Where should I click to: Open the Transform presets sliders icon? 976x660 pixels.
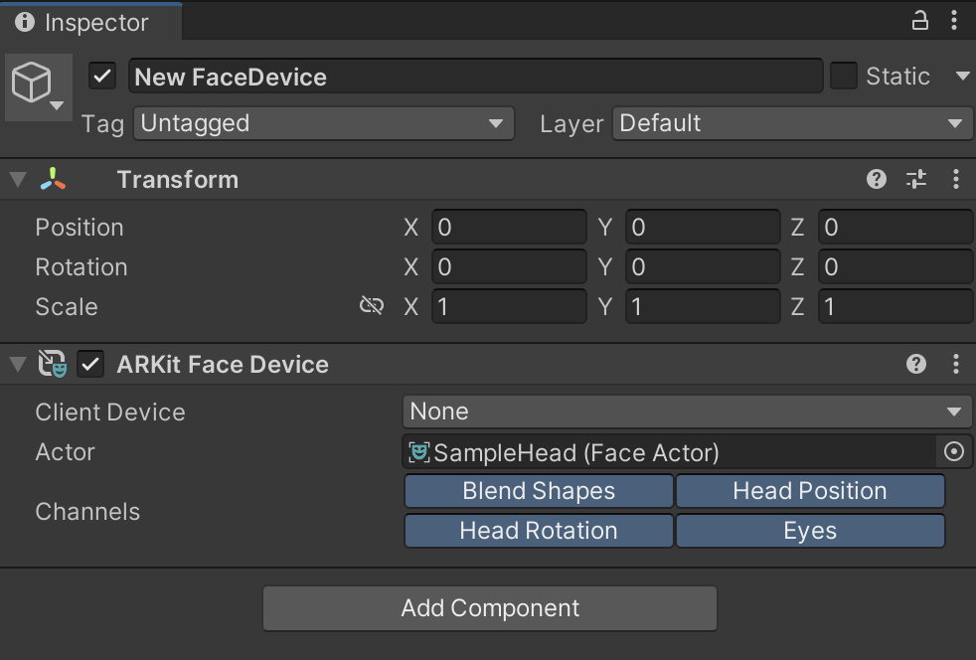coord(916,179)
